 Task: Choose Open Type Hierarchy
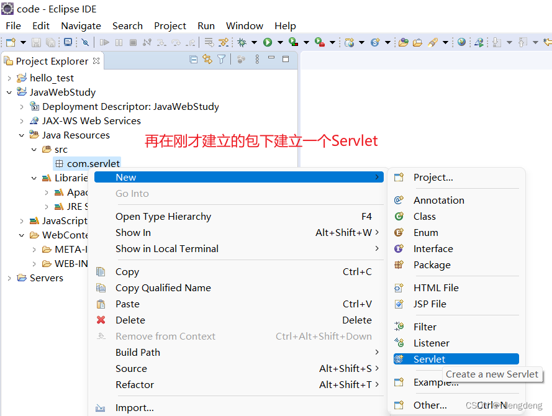point(239,217)
